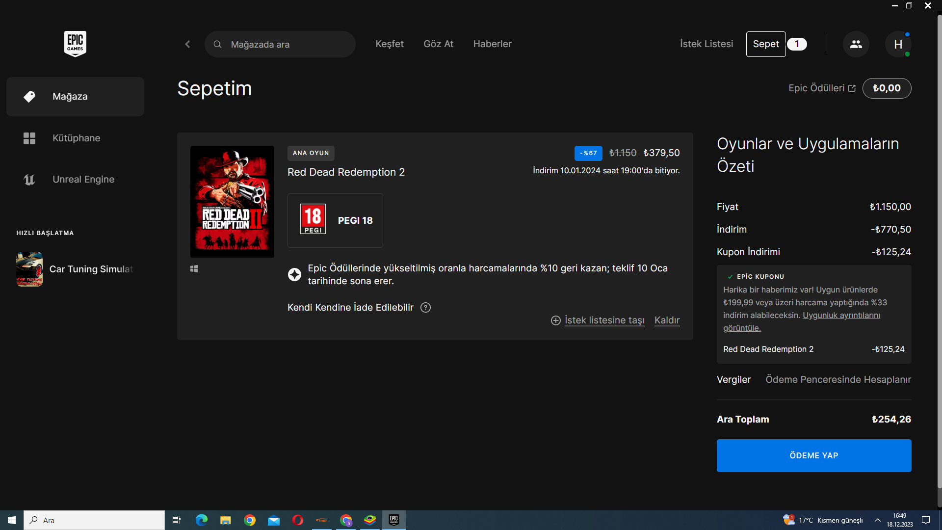Switch to Göz At tab

(438, 44)
